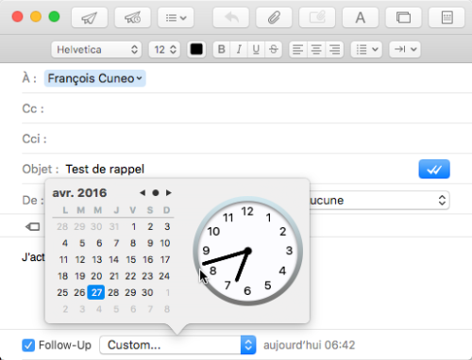The width and height of the screenshot is (472, 360).
Task: Open the bullet list style dropdown
Action: coord(366,49)
